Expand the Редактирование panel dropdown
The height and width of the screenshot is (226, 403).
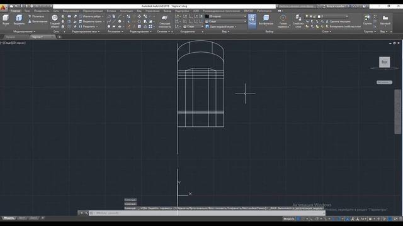click(x=140, y=31)
